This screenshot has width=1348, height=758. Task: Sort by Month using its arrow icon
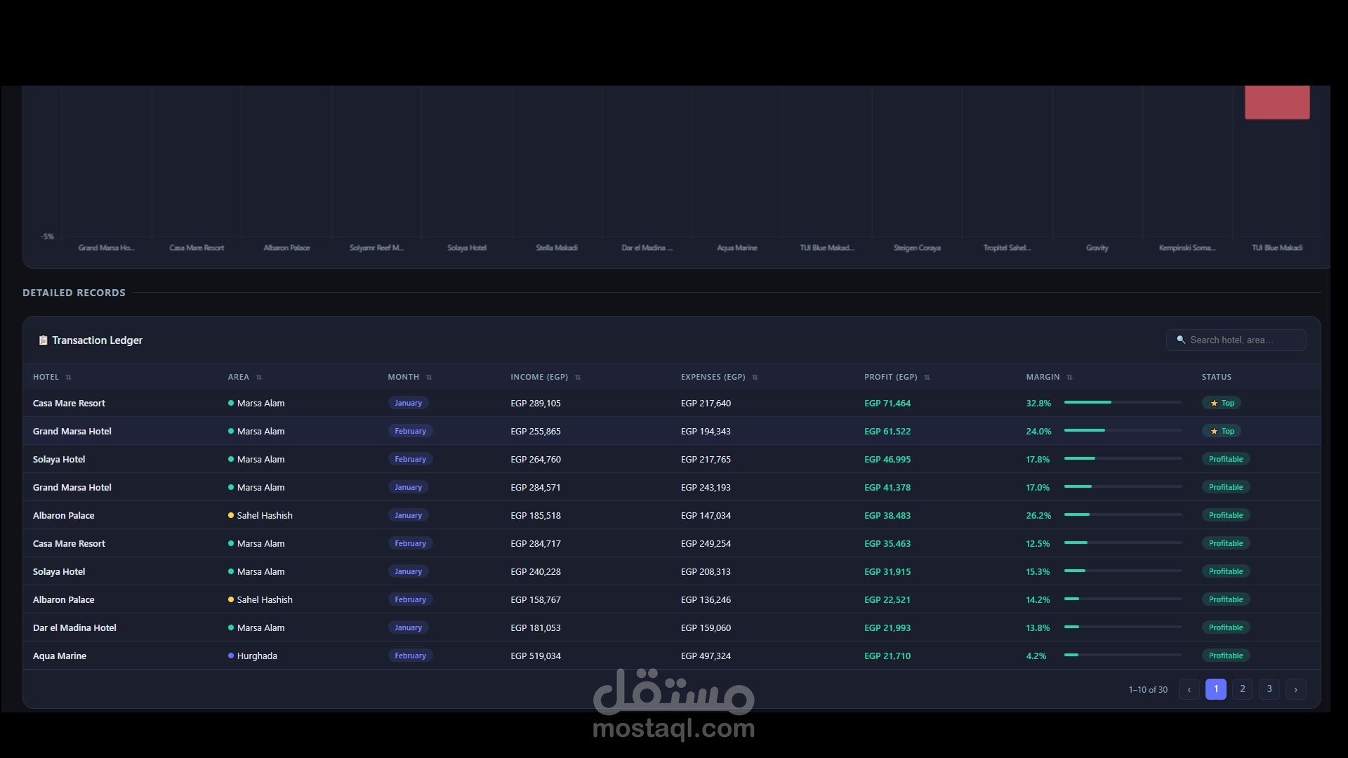pyautogui.click(x=429, y=378)
